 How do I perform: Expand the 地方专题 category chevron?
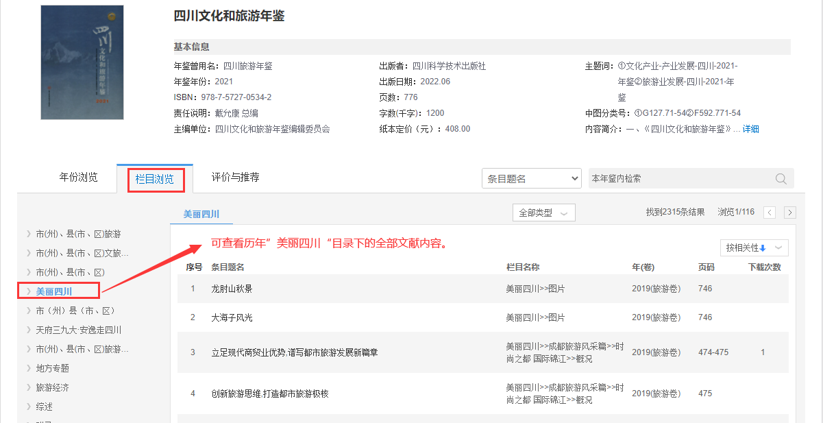tap(28, 368)
